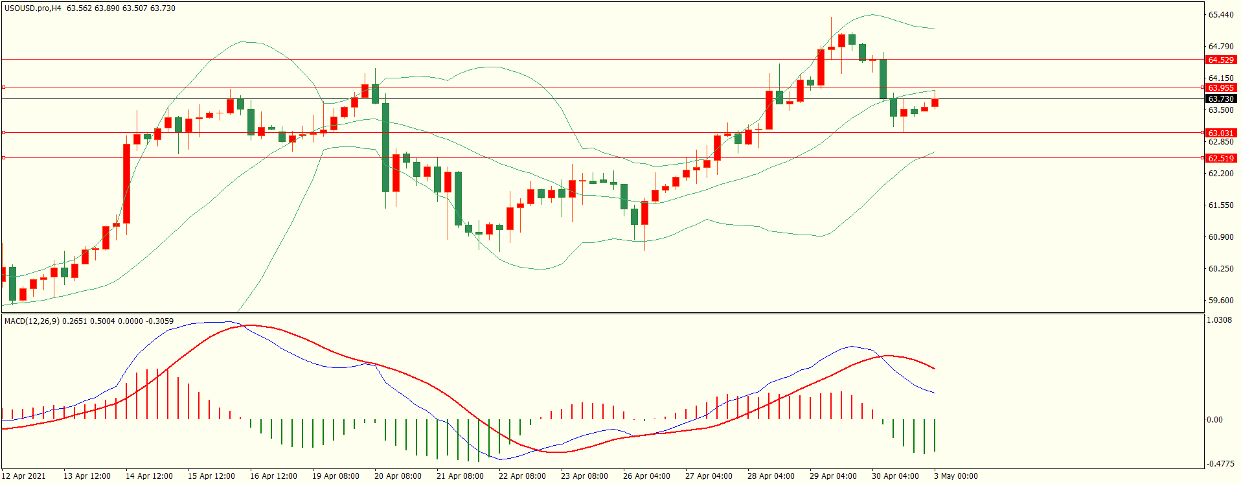
Task: Select left handle of 63.955 horizontal line
Action: coord(4,87)
